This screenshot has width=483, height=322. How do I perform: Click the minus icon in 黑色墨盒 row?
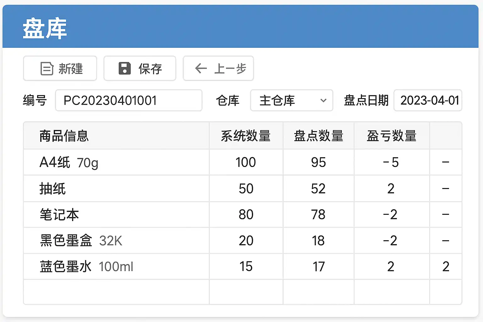coord(445,241)
